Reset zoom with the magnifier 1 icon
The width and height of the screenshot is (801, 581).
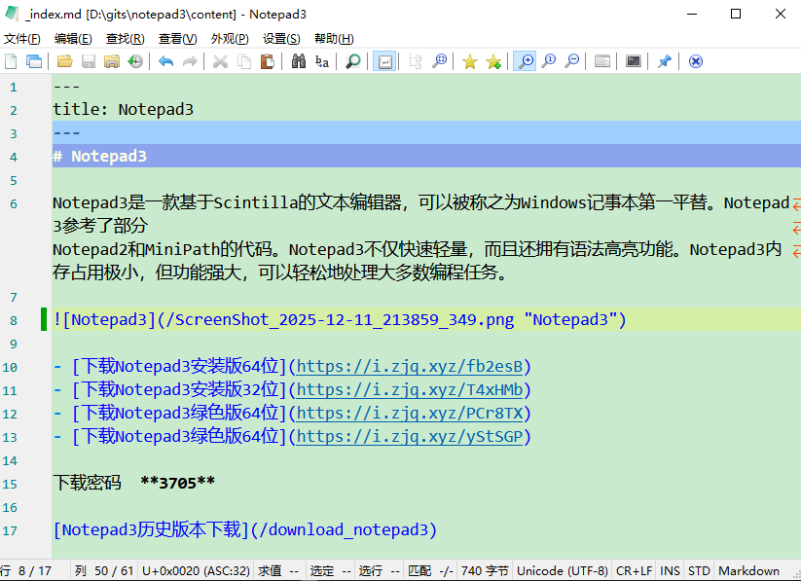(548, 60)
